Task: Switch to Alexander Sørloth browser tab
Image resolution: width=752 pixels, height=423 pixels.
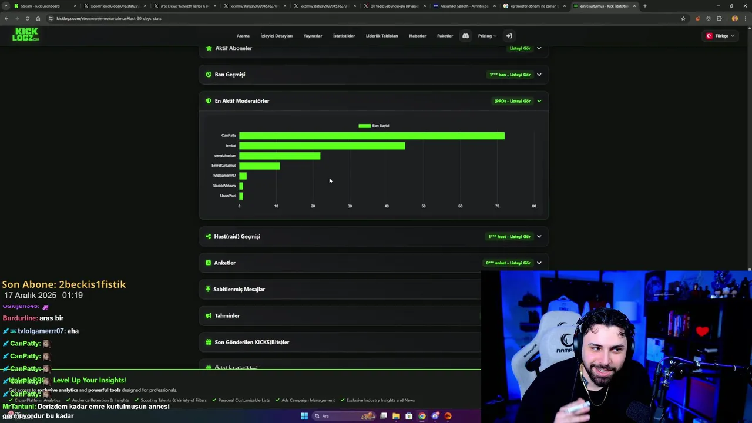Action: (464, 6)
